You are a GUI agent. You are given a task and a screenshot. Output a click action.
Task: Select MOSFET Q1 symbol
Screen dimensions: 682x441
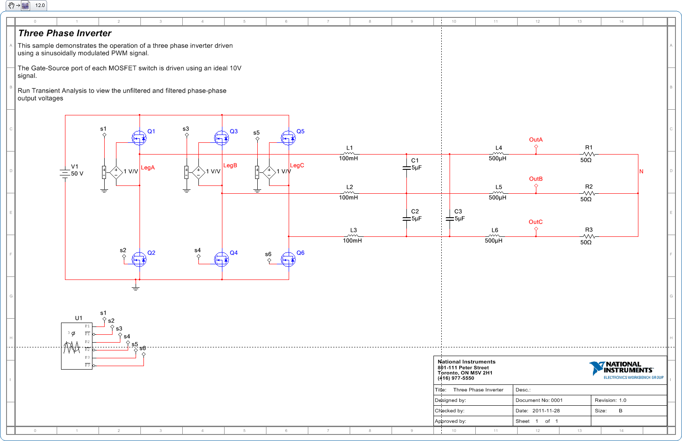pyautogui.click(x=139, y=138)
